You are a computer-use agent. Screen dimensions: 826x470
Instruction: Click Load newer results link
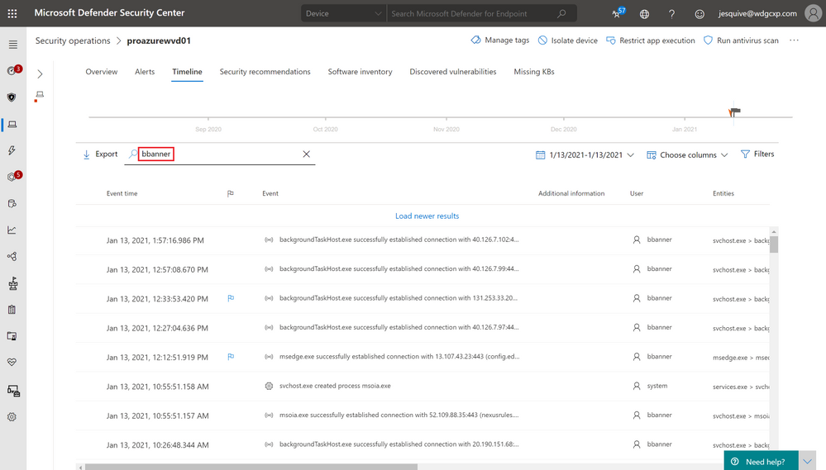click(427, 216)
